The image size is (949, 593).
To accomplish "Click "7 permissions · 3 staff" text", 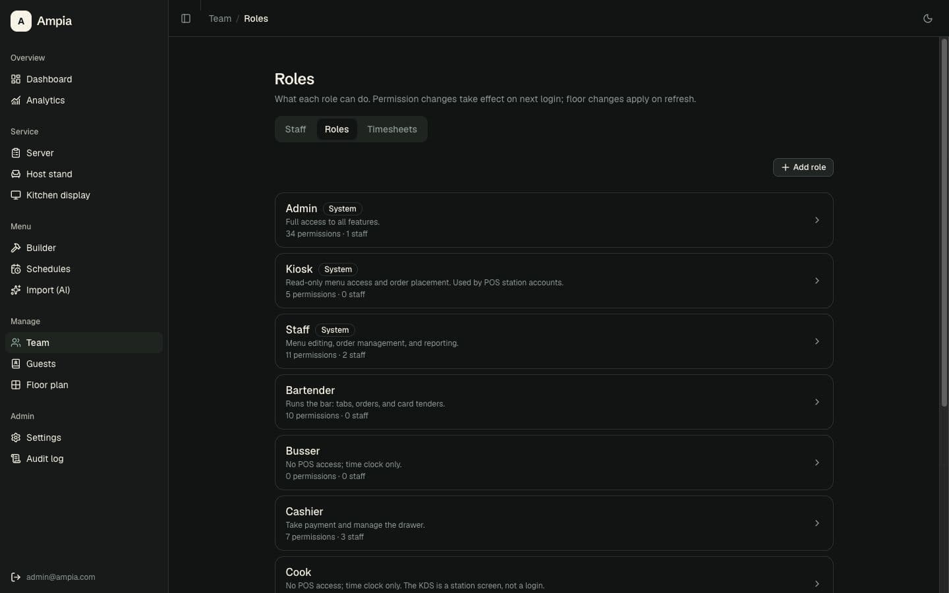I will (x=325, y=537).
